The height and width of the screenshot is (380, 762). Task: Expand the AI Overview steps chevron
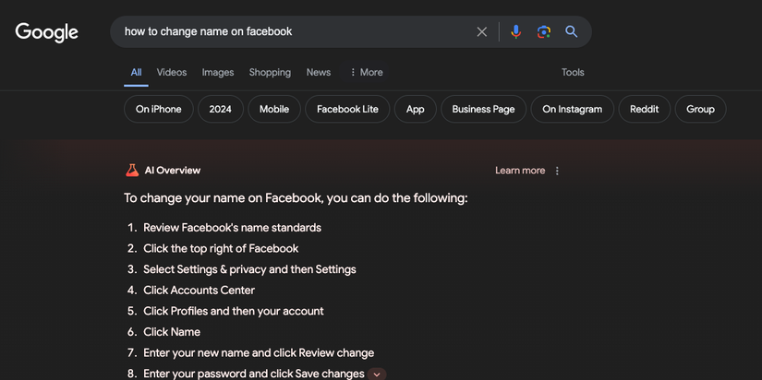click(x=377, y=374)
